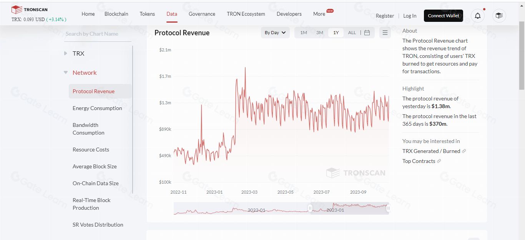525x240 pixels.
Task: Click the cube network icon in header
Action: tap(499, 16)
